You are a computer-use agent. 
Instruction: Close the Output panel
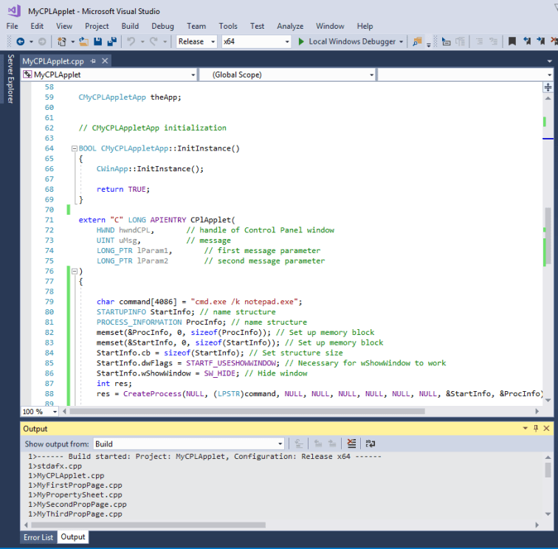[x=547, y=428]
